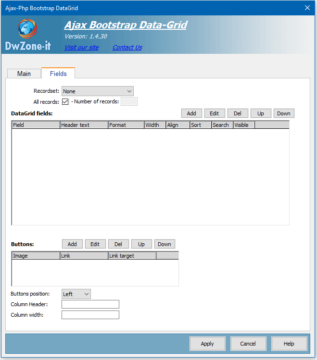The width and height of the screenshot is (317, 360).
Task: Click inside the Column Header text field
Action: point(90,304)
